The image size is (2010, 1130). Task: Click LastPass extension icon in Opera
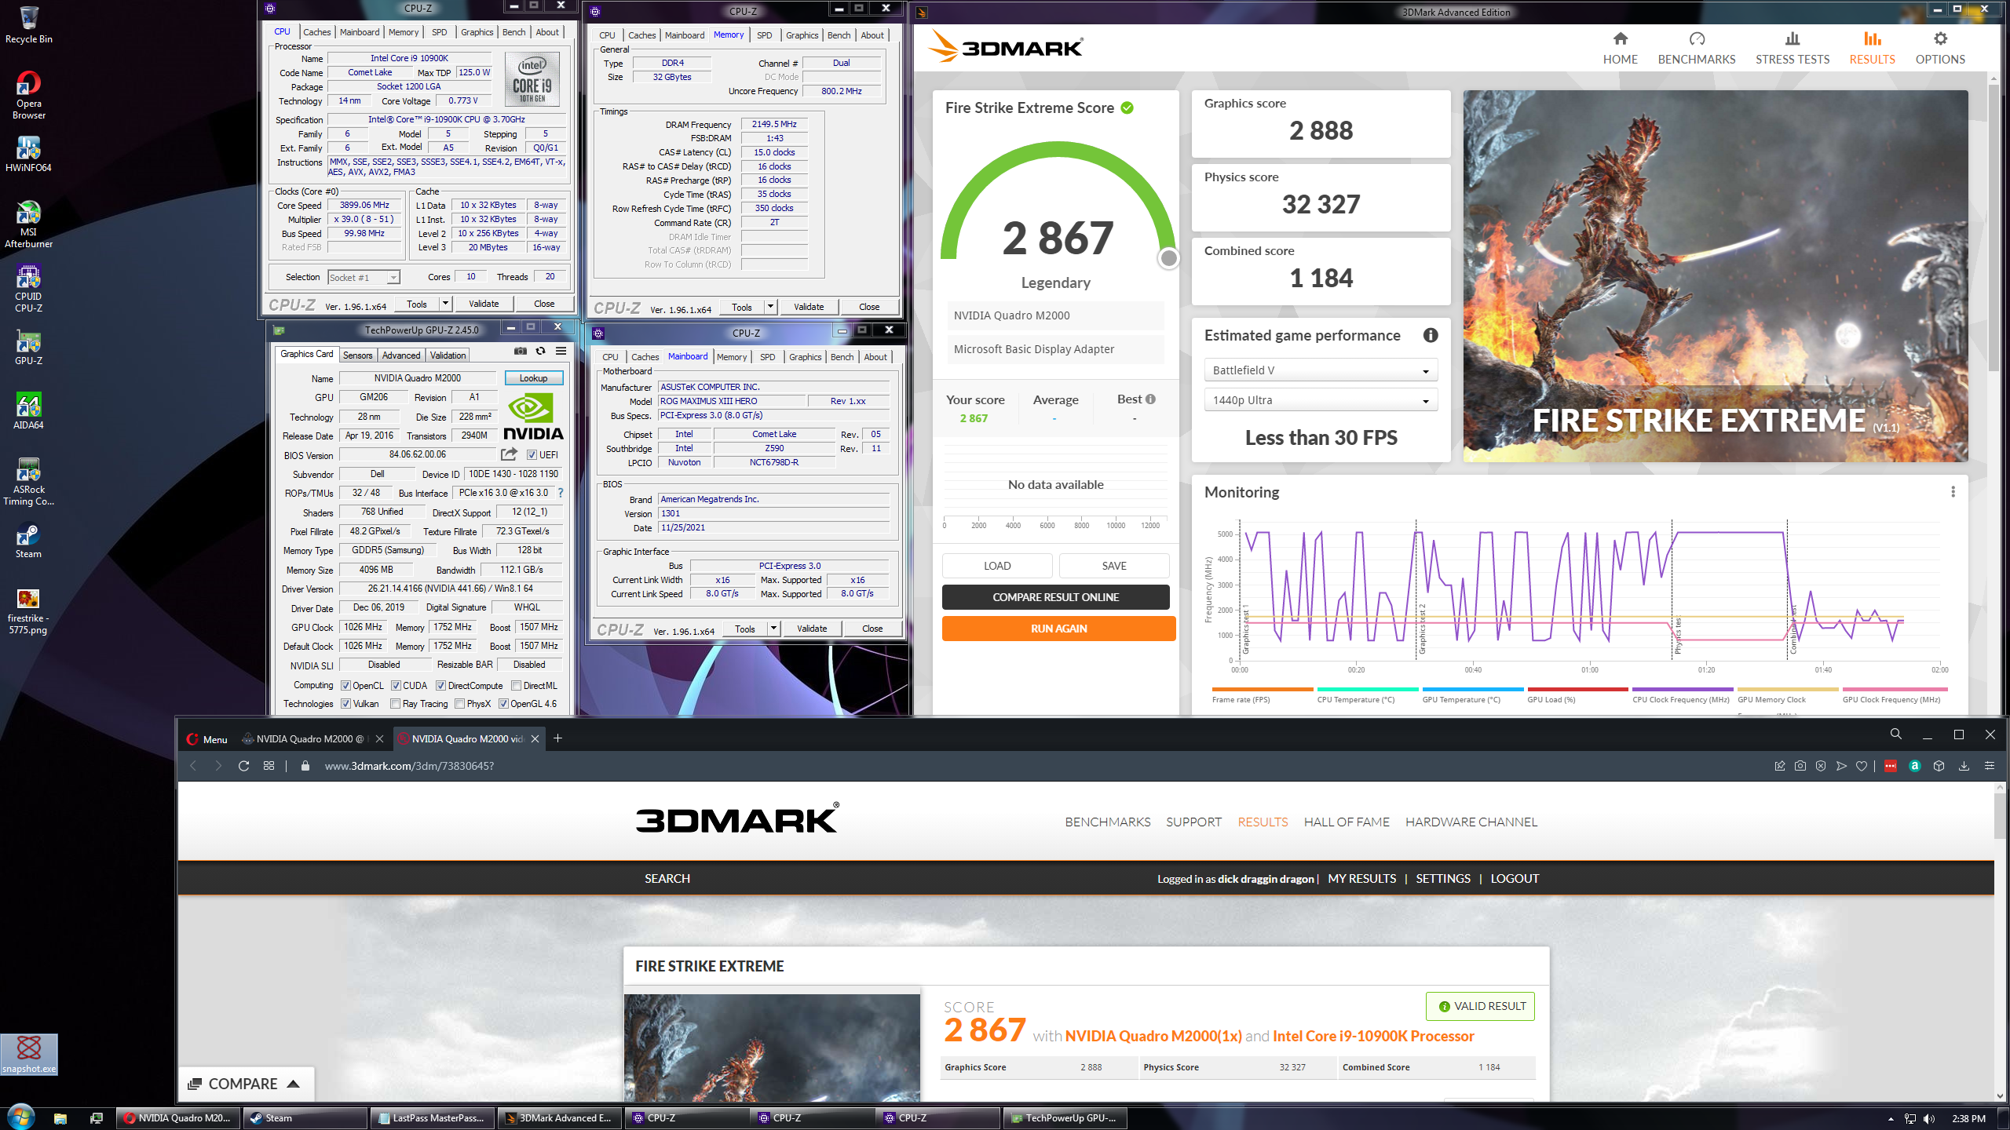coord(1890,766)
